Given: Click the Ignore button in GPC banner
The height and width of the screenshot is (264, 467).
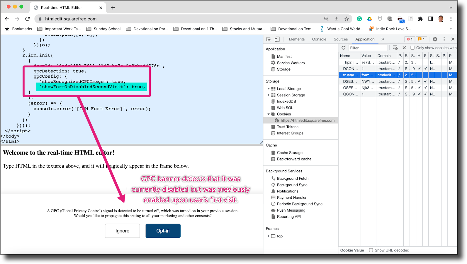Looking at the screenshot, I should pos(122,231).
